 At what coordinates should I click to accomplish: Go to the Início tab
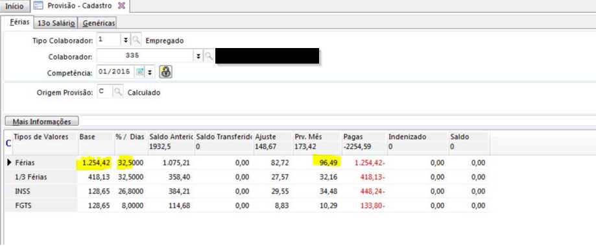(14, 6)
